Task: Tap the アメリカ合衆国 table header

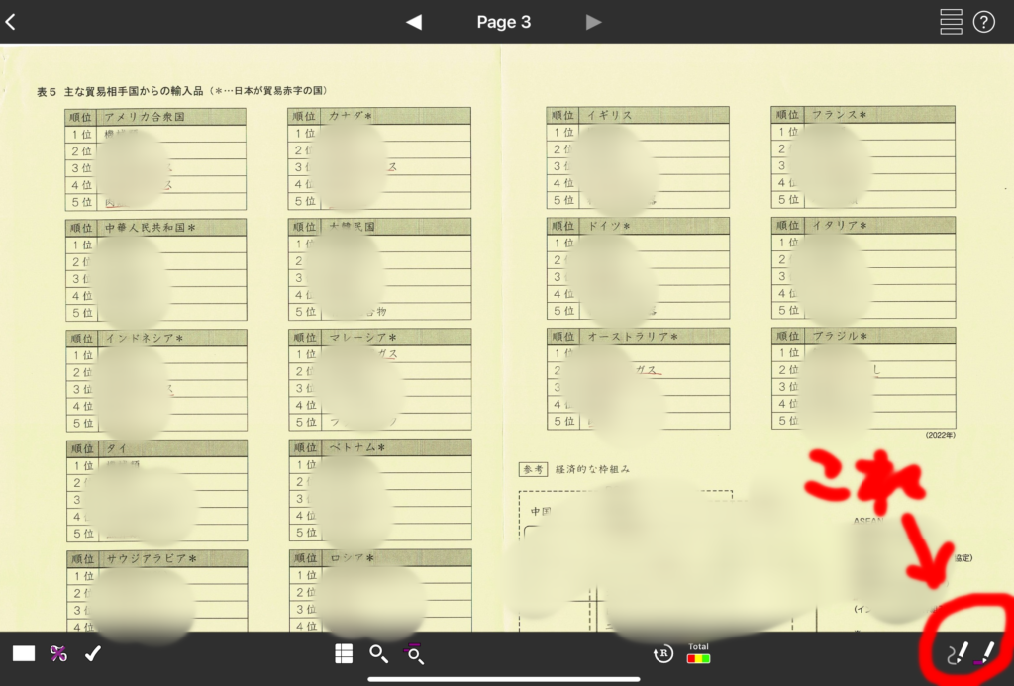Action: pyautogui.click(x=145, y=117)
